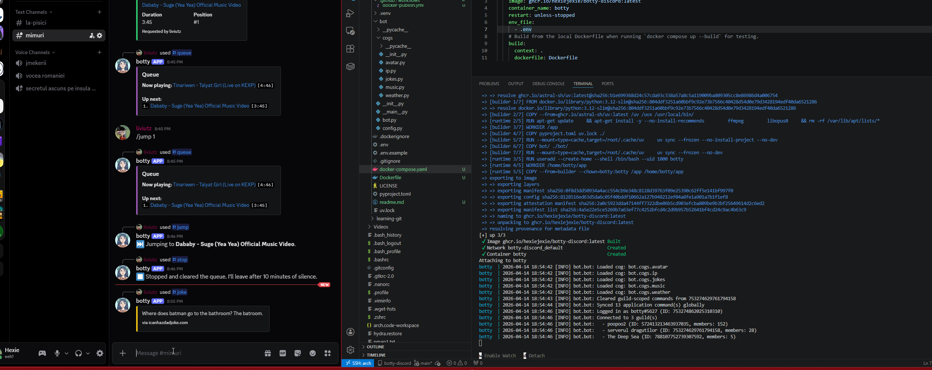Collapse the Voice Channels category
This screenshot has width=932, height=370.
click(x=33, y=52)
